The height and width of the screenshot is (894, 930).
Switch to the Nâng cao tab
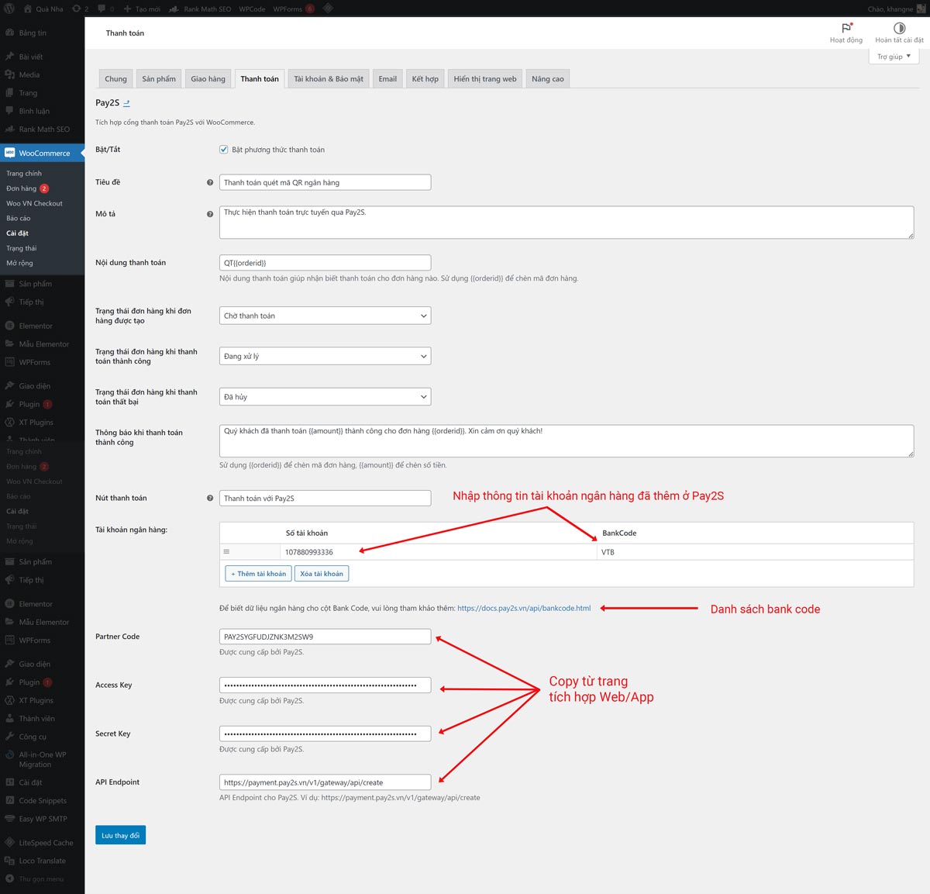pyautogui.click(x=548, y=79)
